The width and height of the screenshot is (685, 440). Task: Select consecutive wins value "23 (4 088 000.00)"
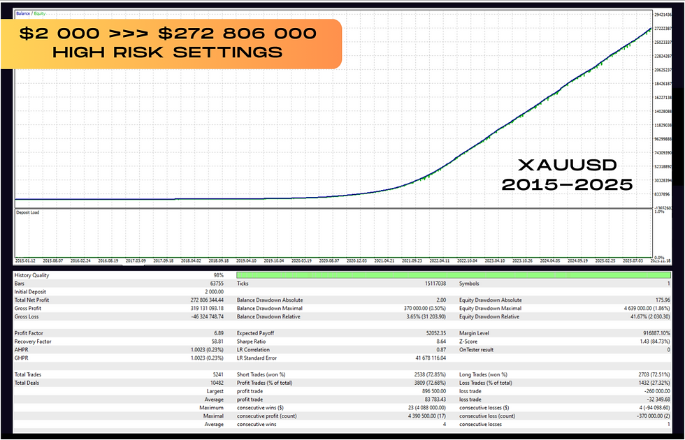(427, 408)
